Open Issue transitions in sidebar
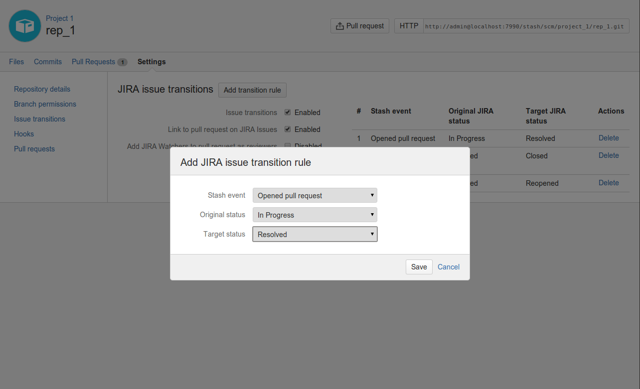 coord(39,119)
